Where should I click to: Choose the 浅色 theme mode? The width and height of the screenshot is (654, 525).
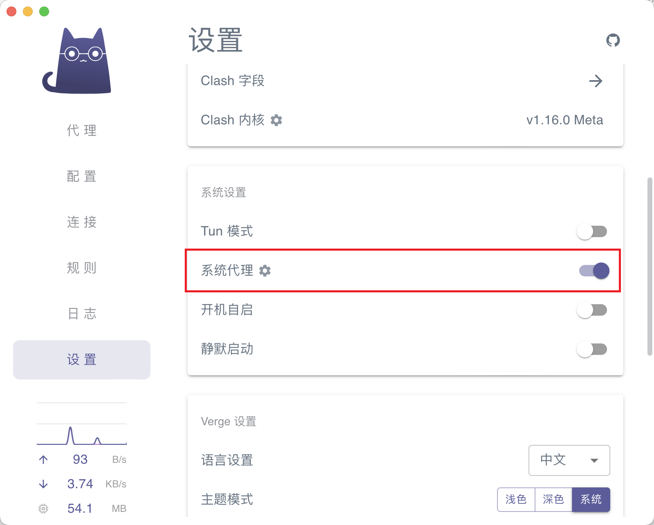[516, 500]
